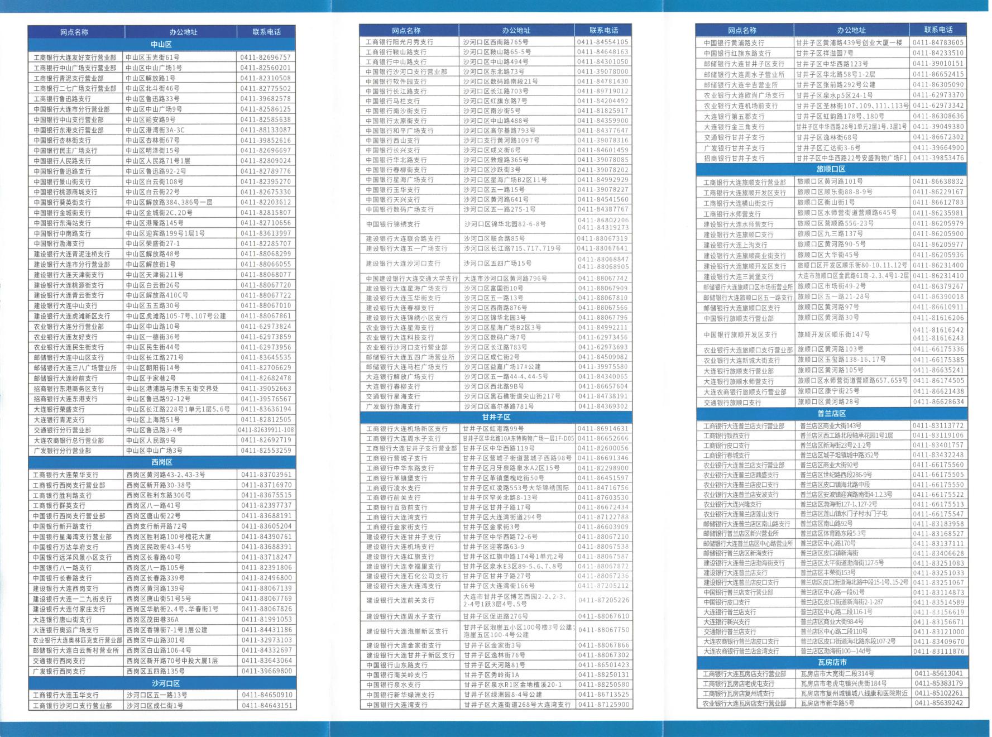Click branch 建设银行大连虎滩新区支行
Image resolution: width=992 pixels, height=737 pixels.
click(x=72, y=316)
